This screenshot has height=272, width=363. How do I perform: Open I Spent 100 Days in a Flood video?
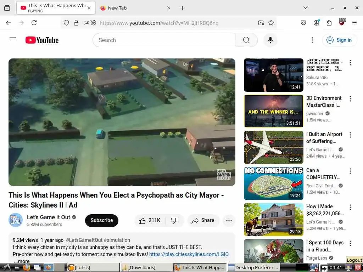coord(273,251)
